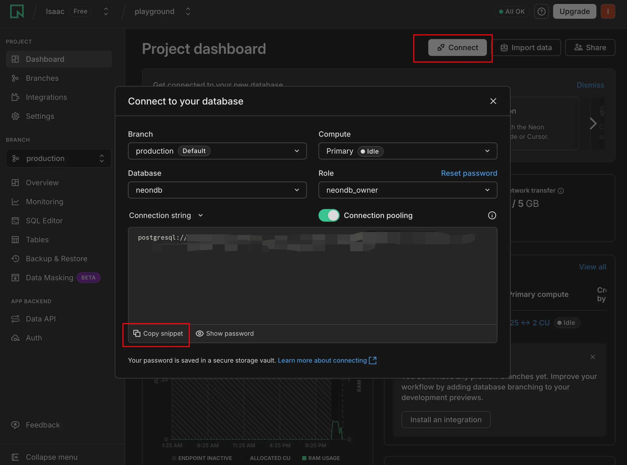Click the Reset password link

pyautogui.click(x=469, y=173)
